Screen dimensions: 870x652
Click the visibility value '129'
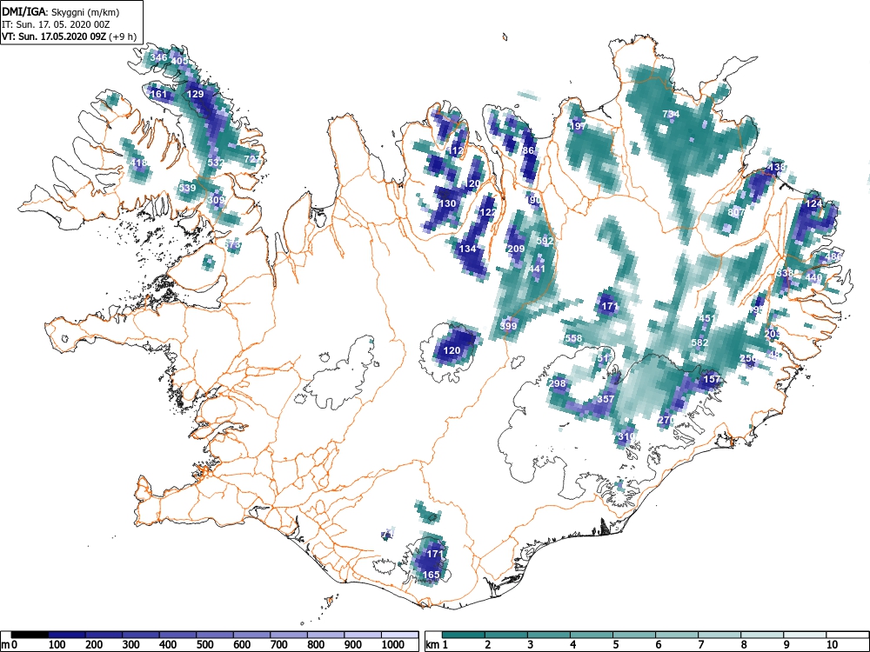195,94
